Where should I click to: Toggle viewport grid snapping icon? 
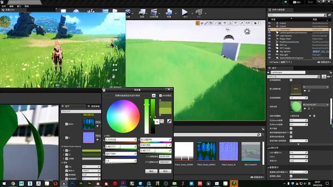point(220,23)
